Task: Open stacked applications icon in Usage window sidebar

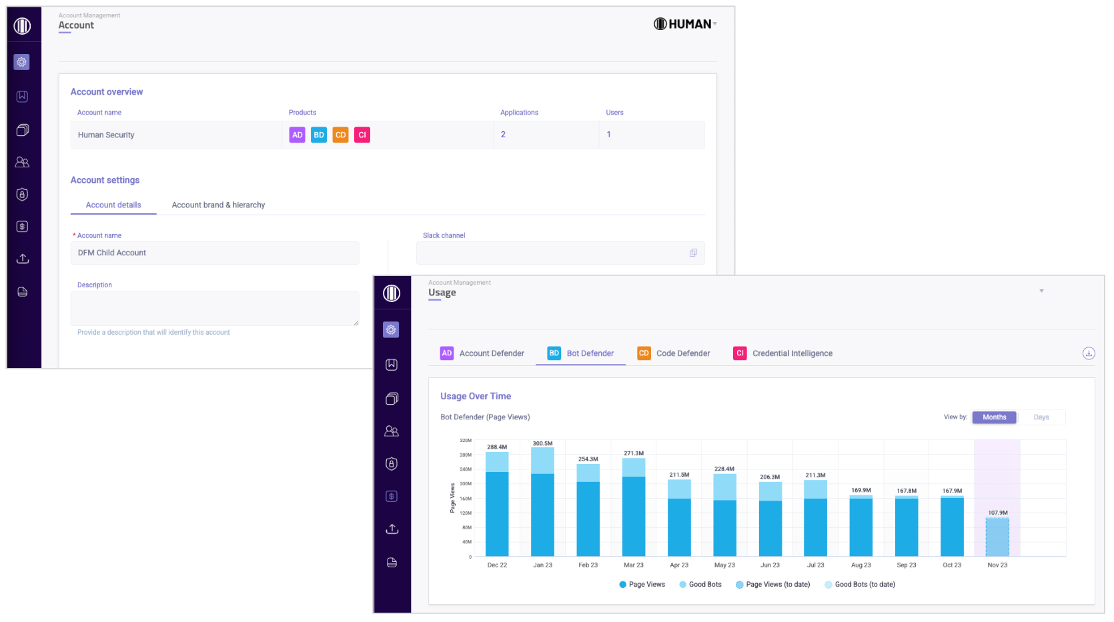Action: click(392, 399)
